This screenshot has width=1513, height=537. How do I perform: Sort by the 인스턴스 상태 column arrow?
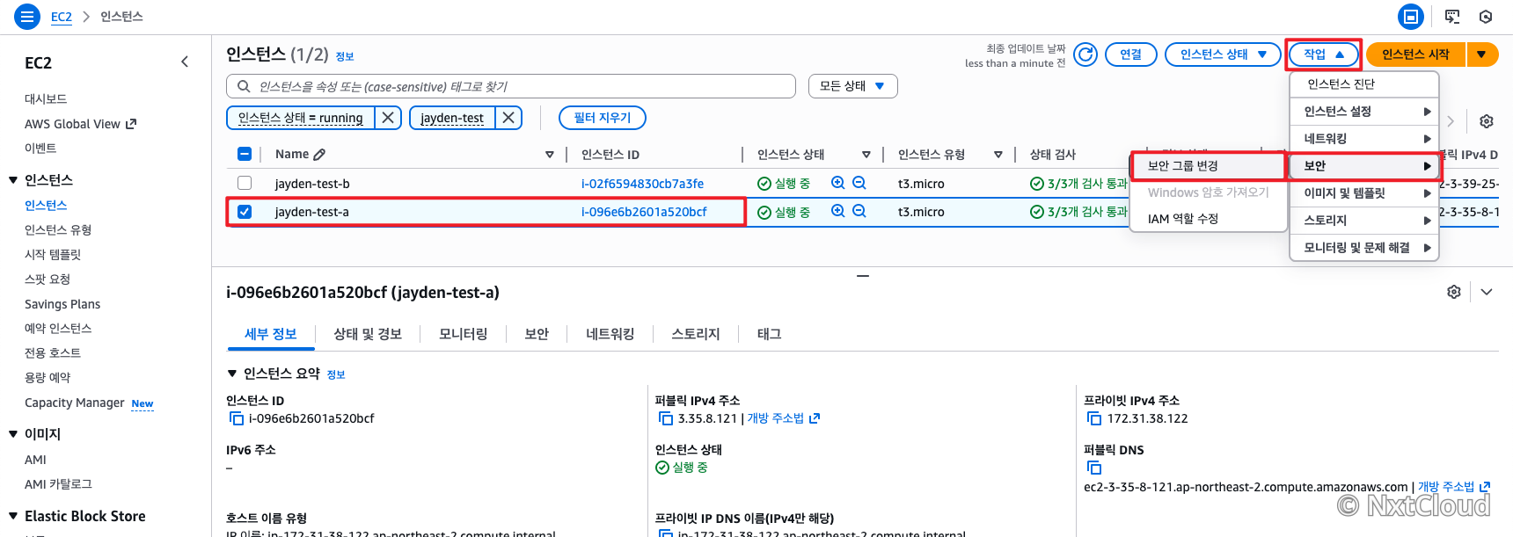click(x=866, y=155)
